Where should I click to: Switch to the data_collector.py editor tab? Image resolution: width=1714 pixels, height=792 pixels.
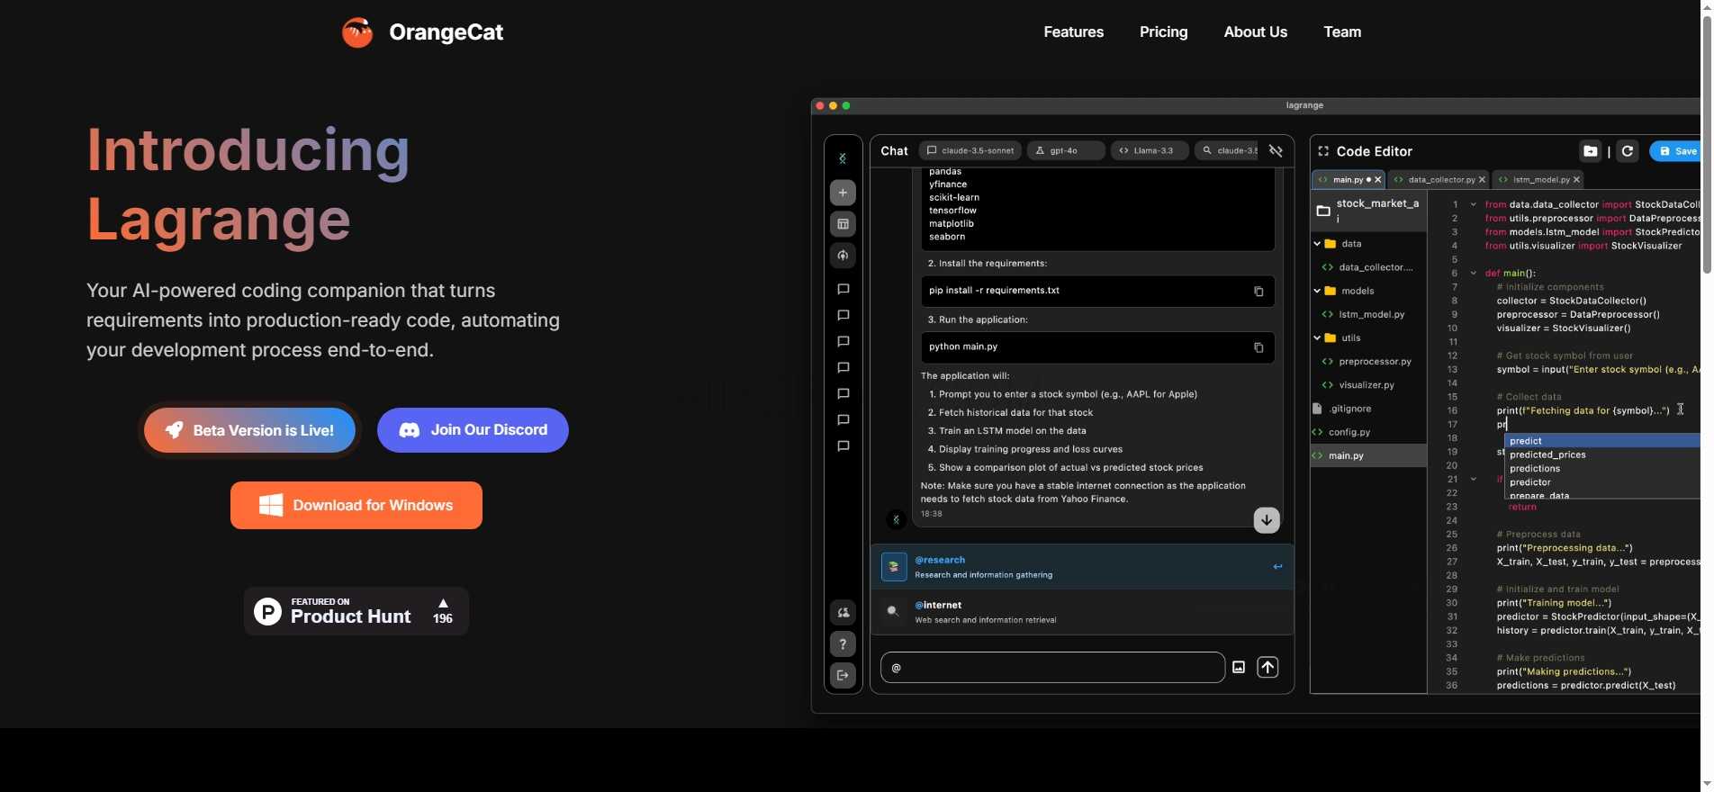point(1439,180)
